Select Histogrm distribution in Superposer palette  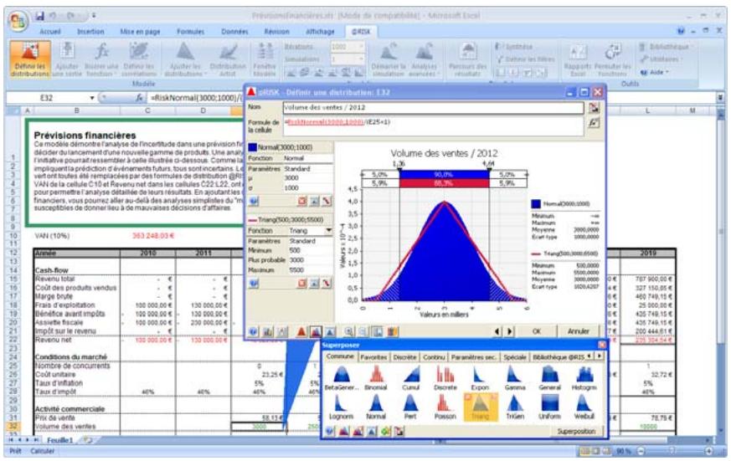(x=584, y=378)
